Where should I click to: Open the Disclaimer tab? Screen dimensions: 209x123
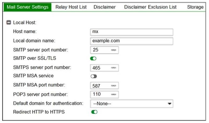tap(104, 7)
